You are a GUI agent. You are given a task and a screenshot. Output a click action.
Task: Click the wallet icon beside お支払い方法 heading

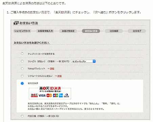coord(16,23)
